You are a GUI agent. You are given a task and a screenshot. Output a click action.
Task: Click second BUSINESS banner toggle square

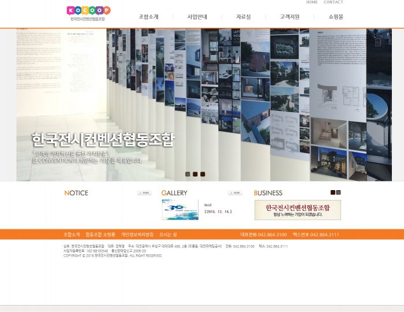click(x=339, y=192)
